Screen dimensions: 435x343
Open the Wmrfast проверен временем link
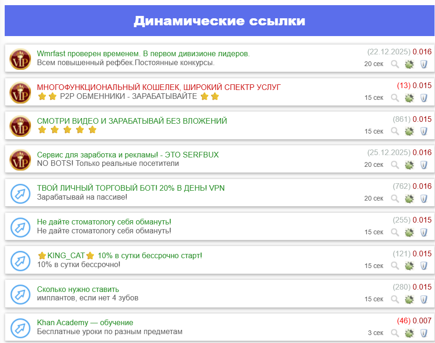[143, 54]
